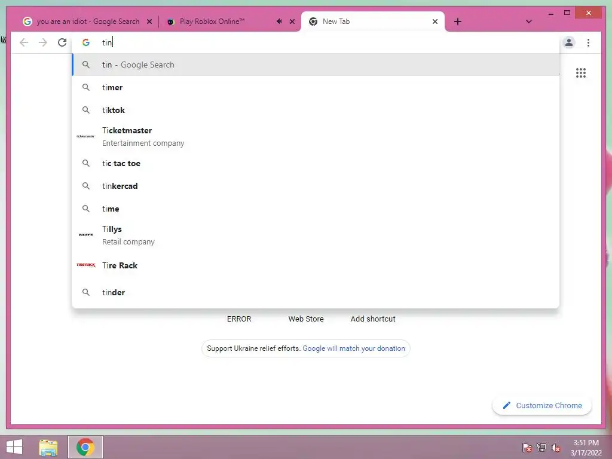The image size is (612, 459).
Task: Open the Action Center flag tray icon
Action: tap(527, 448)
